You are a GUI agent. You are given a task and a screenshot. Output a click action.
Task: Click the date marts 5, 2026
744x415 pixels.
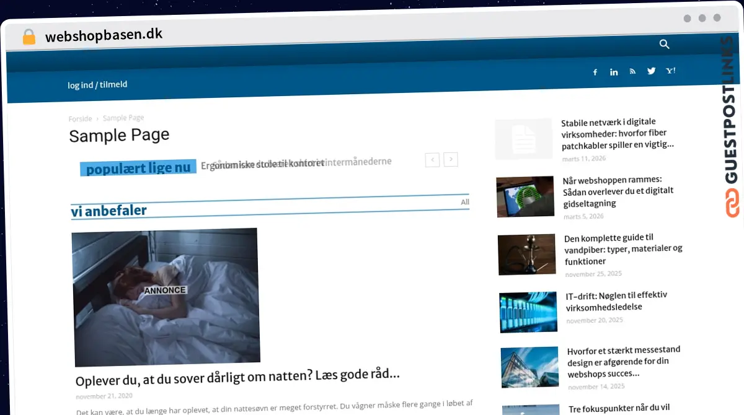(x=583, y=217)
